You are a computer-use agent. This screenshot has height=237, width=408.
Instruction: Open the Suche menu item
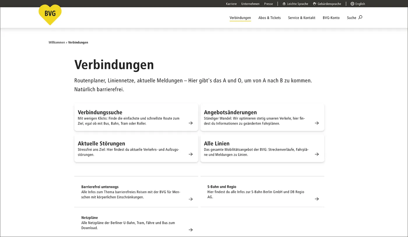coord(351,18)
